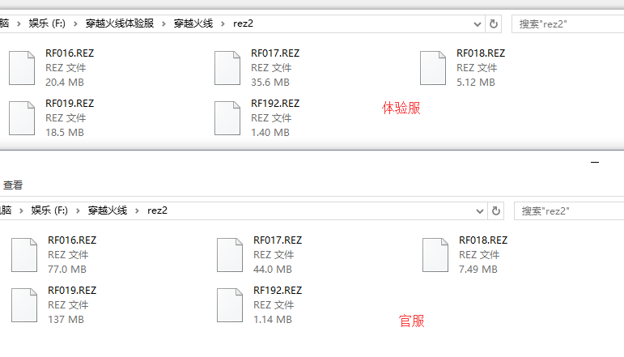Viewport: 624px width, 357px height.
Task: Open address history dropdown in bottom window
Action: click(480, 211)
